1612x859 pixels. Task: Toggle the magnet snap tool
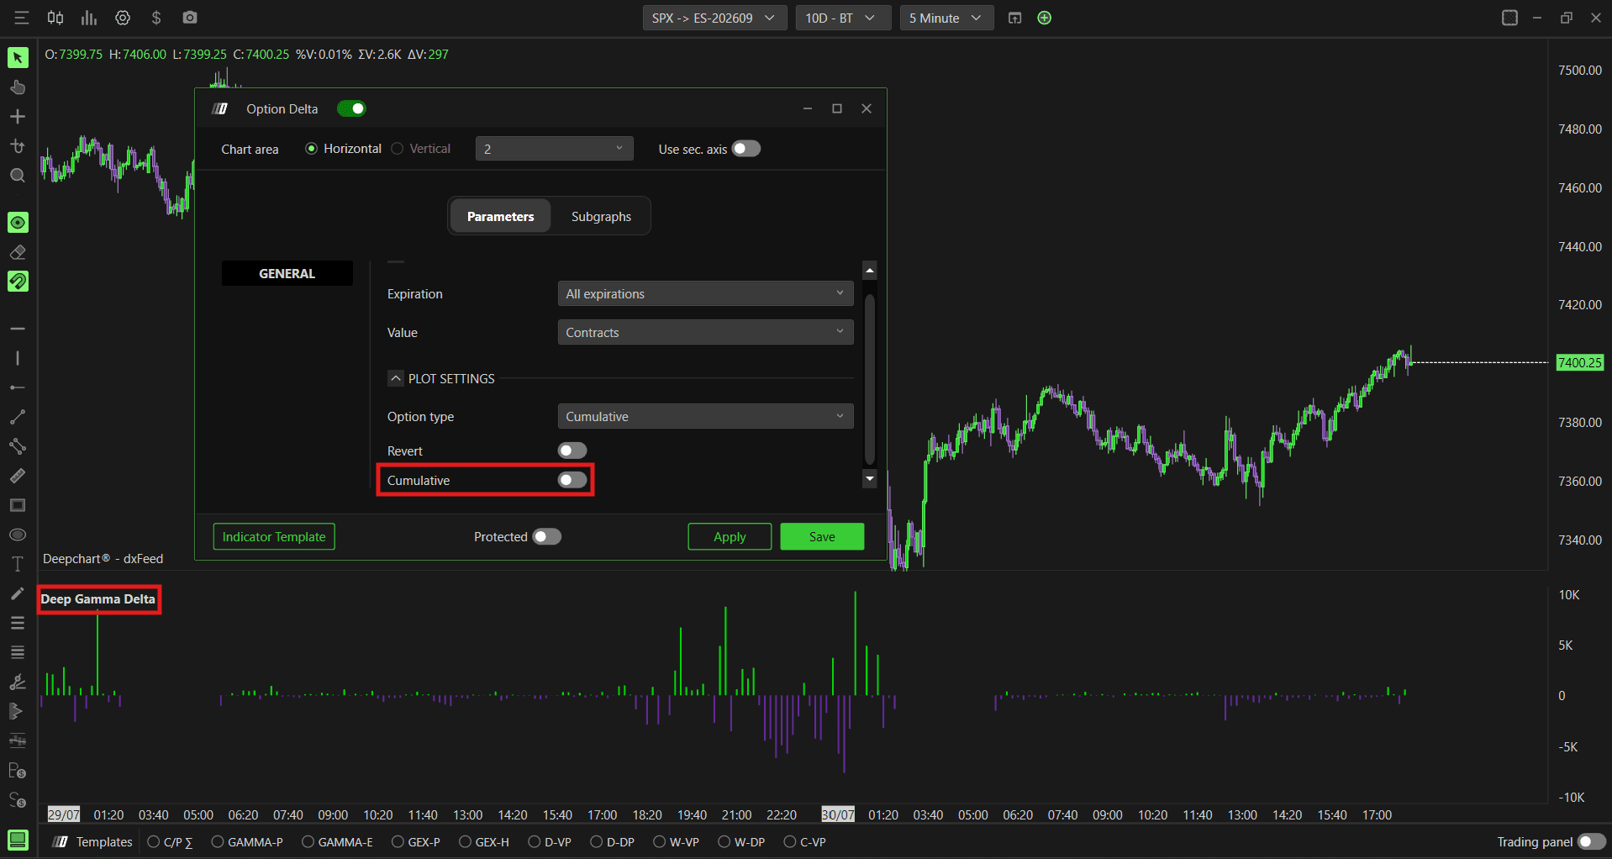pyautogui.click(x=18, y=282)
